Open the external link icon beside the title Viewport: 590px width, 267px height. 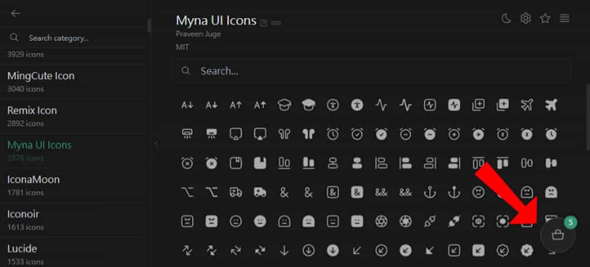[264, 23]
